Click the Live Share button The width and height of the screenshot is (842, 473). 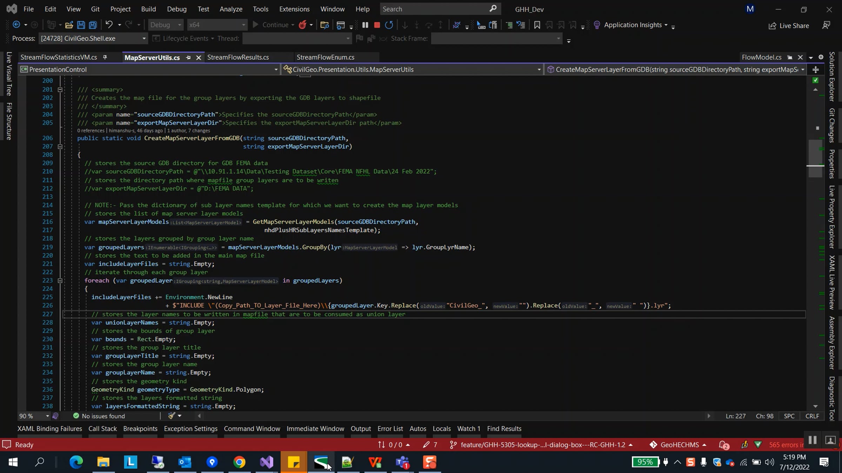pos(789,26)
